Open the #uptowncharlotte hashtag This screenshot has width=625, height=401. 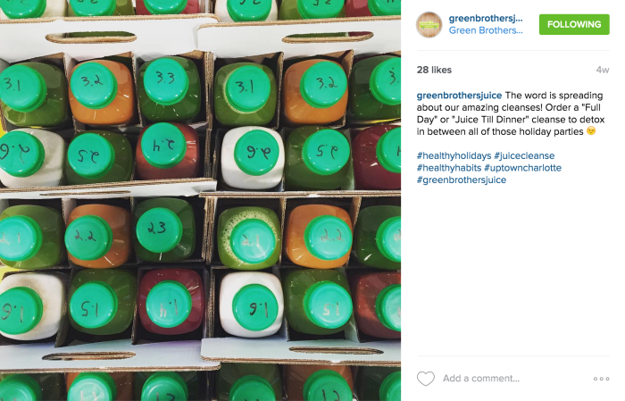click(522, 168)
